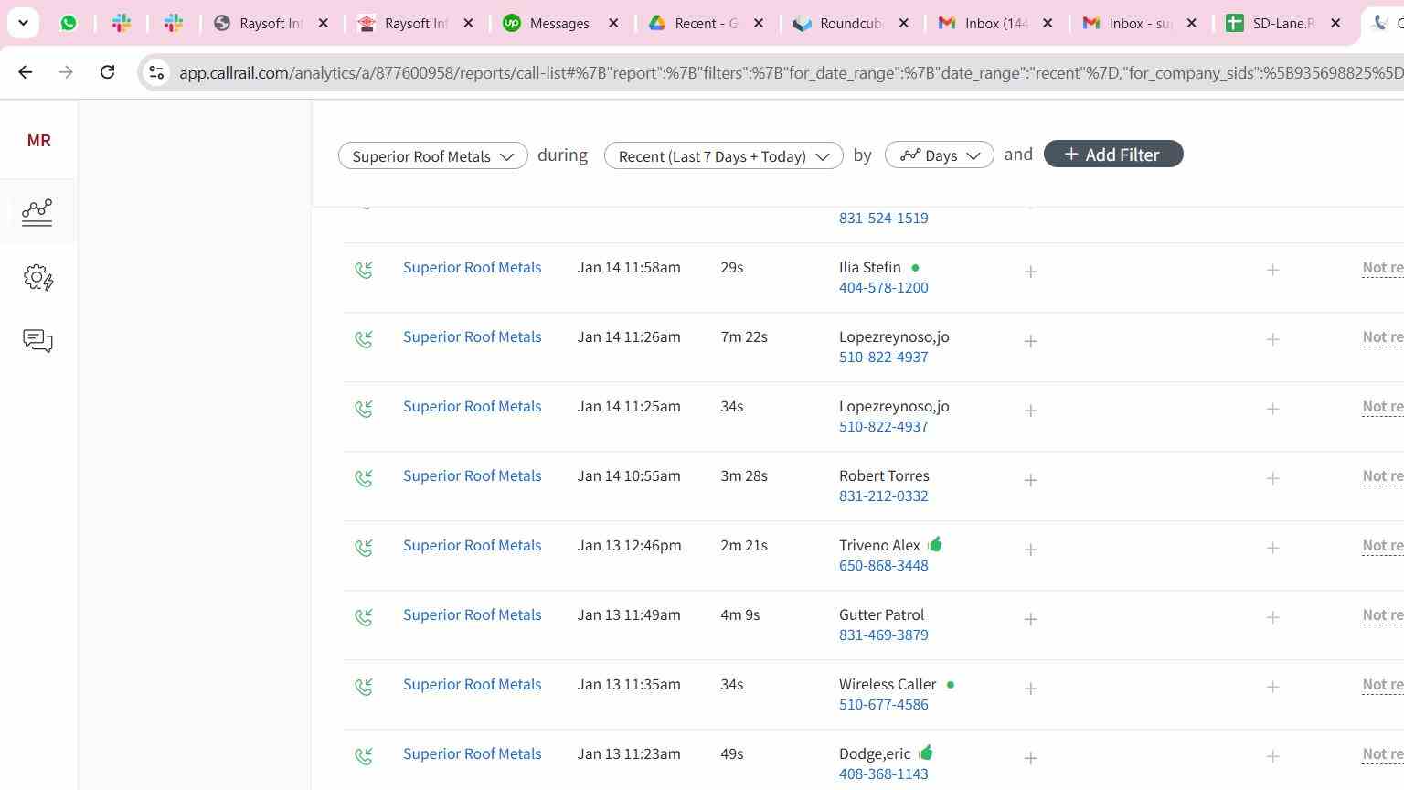Image resolution: width=1404 pixels, height=790 pixels.
Task: Click inbound call icon for Wireless Caller row
Action: pos(364,687)
